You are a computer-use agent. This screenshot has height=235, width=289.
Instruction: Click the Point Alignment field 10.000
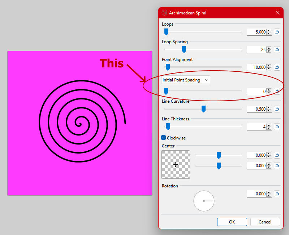point(257,67)
